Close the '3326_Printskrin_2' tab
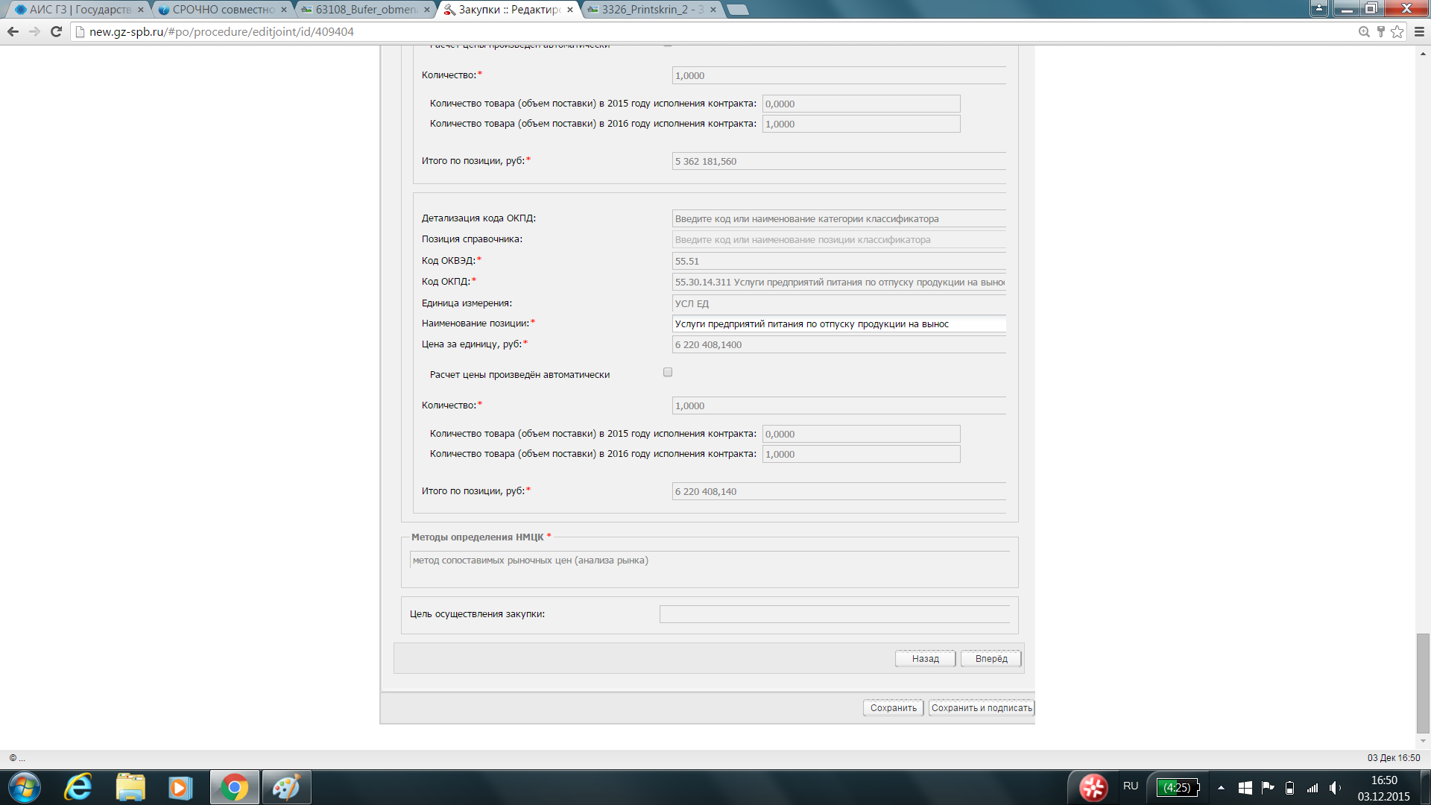Screen dimensions: 1431x805 713,10
